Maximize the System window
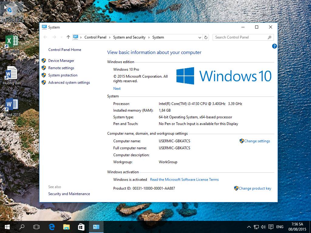The width and height of the screenshot is (311, 233). (x=256, y=27)
